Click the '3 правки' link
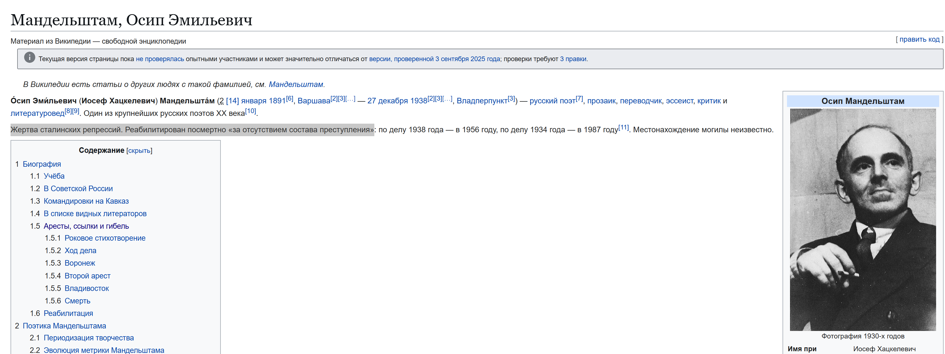 point(573,59)
